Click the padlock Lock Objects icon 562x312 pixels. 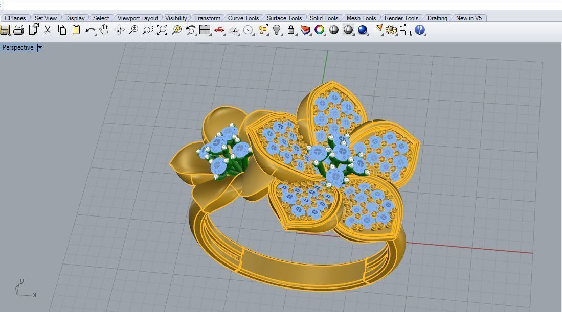tap(291, 30)
